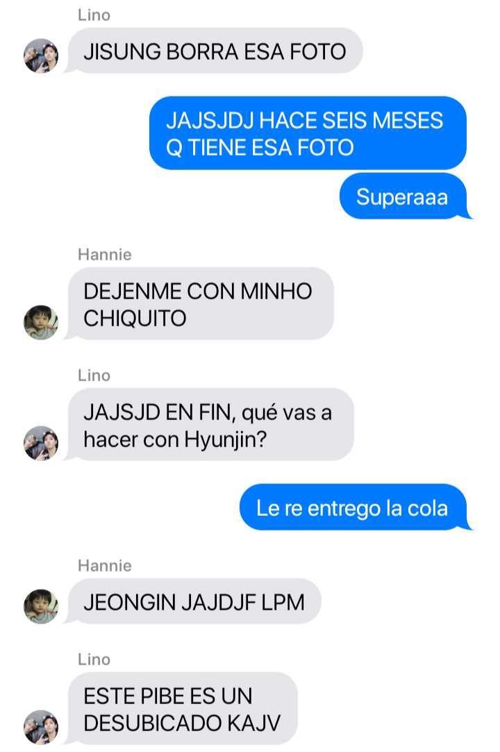Tap the 'Lino' name above the last message
This screenshot has width=500, height=752.
94,660
